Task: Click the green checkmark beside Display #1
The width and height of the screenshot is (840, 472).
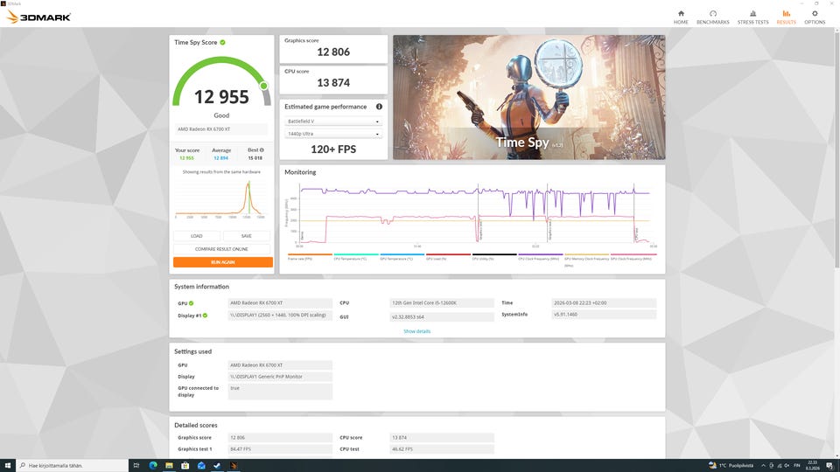Action: tap(205, 316)
